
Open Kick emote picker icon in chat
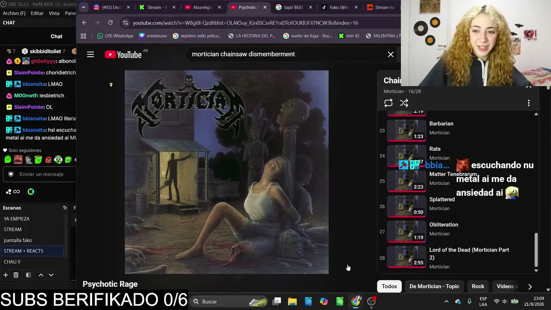click(31, 192)
